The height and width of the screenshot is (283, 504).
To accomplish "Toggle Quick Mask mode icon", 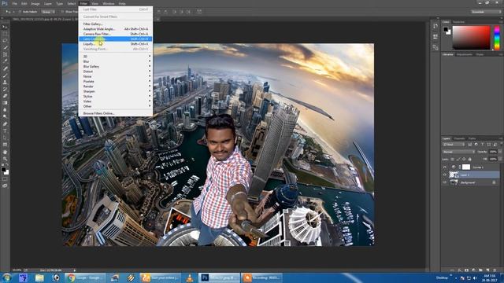I will coord(5,178).
